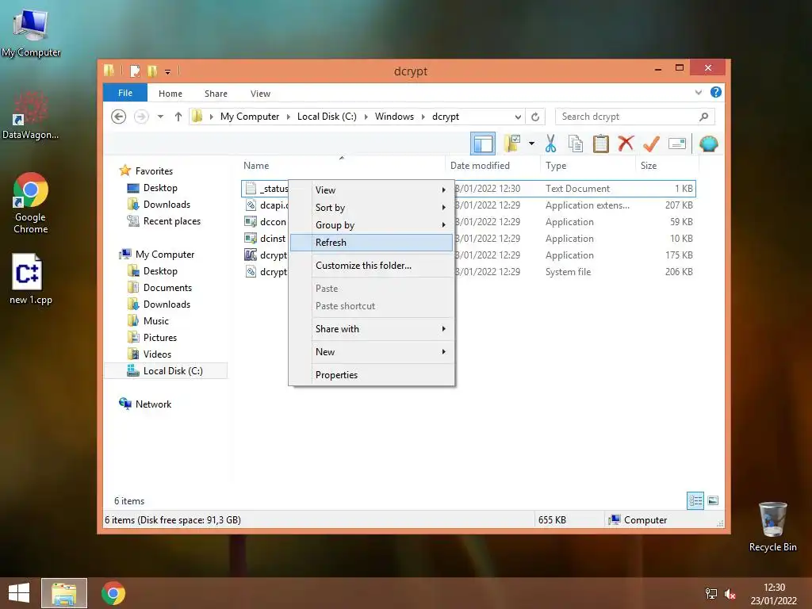Image resolution: width=812 pixels, height=609 pixels.
Task: Open the Quick Access Toolbar customize dropdown
Action: (168, 71)
